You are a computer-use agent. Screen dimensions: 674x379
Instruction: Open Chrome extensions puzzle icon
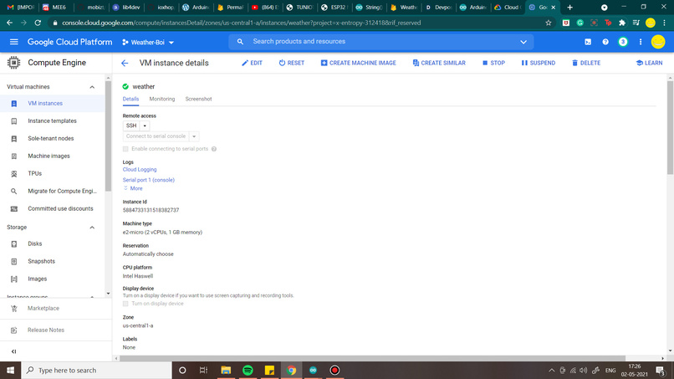(x=622, y=23)
